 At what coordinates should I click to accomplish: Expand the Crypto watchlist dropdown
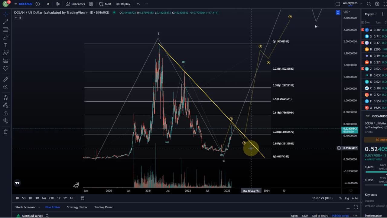coord(371,14)
